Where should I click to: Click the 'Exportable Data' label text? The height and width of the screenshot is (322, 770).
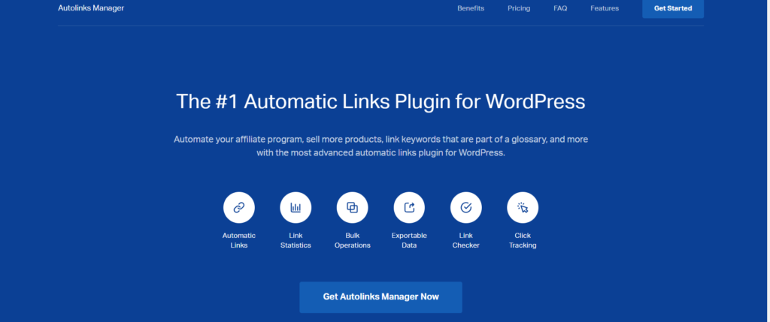click(x=409, y=240)
